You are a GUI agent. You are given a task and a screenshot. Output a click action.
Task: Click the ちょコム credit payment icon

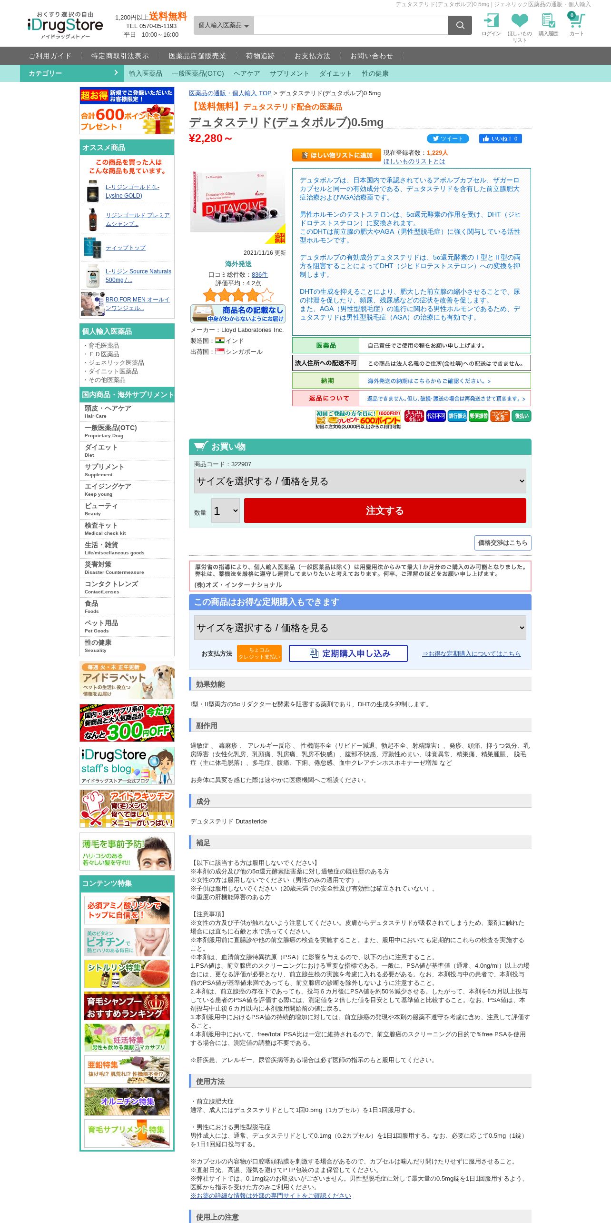pyautogui.click(x=414, y=416)
